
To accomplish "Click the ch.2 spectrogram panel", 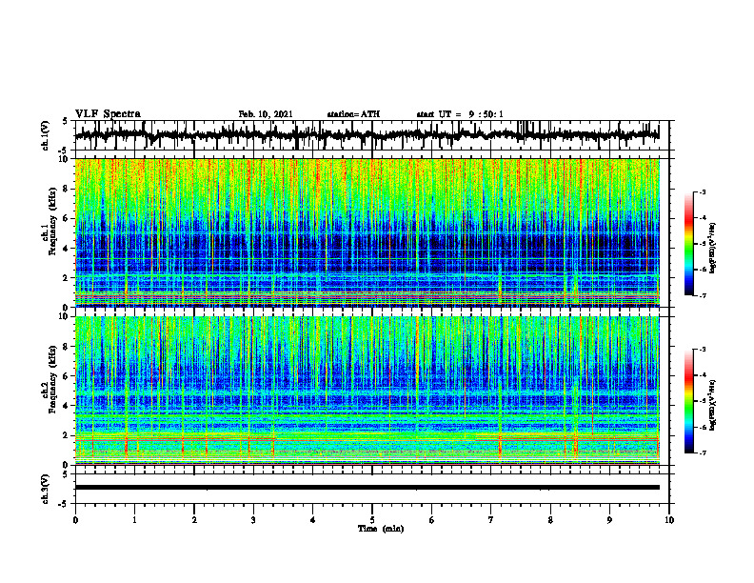I will click(x=367, y=391).
